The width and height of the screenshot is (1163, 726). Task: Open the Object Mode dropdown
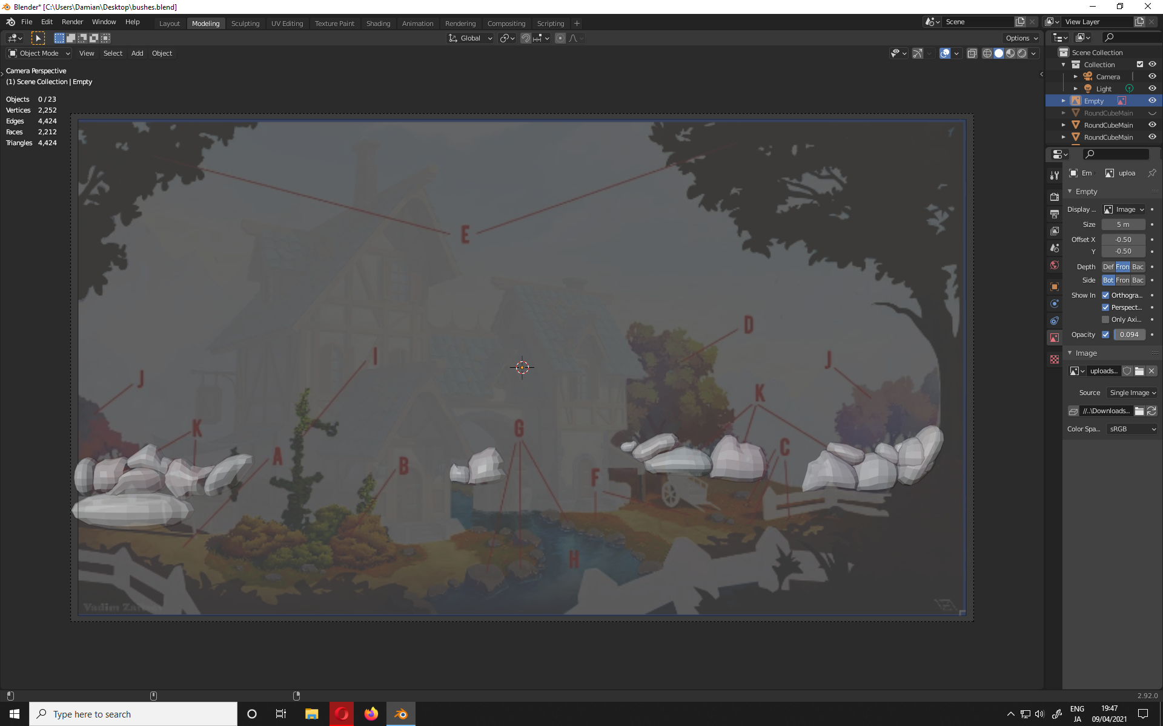pos(39,53)
